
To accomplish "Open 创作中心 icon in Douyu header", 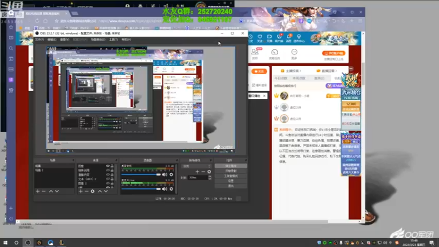I will tap(299, 38).
